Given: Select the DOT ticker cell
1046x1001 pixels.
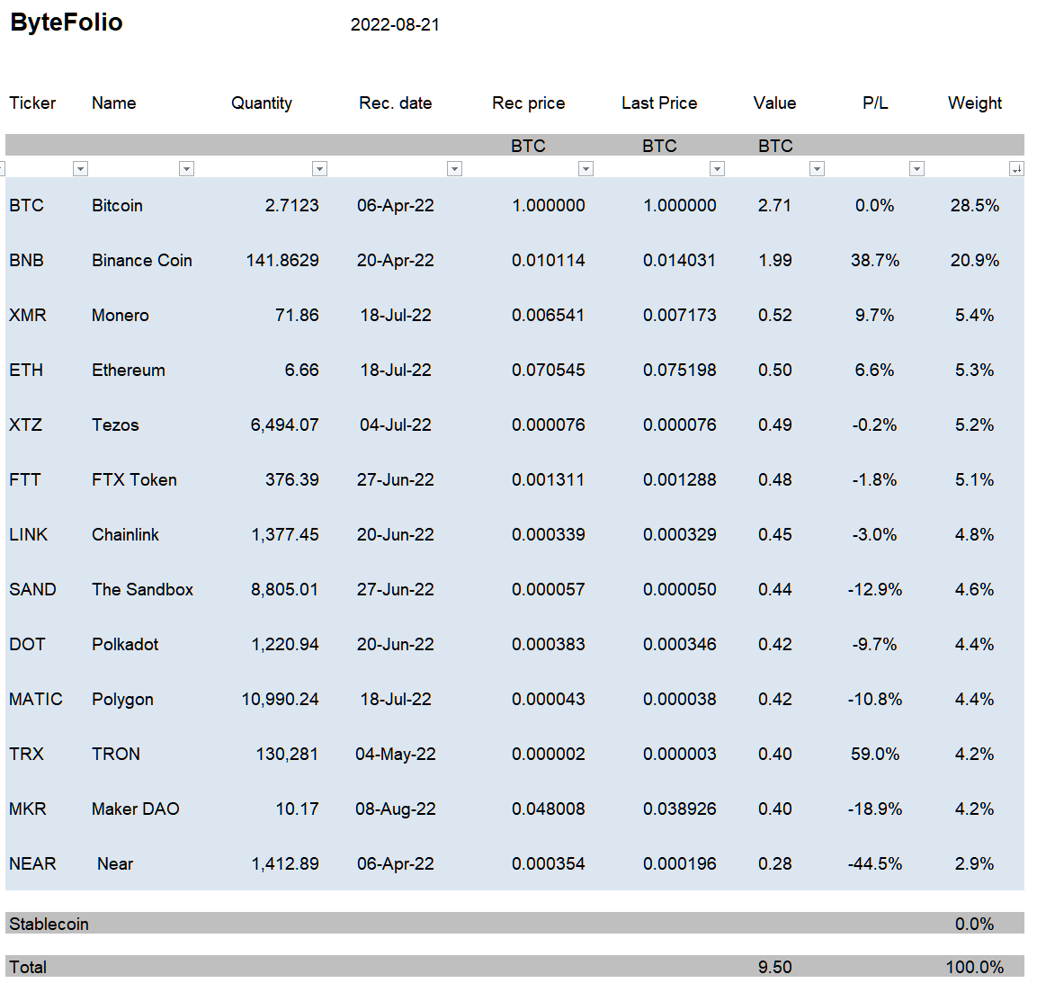Looking at the screenshot, I should click(x=27, y=644).
